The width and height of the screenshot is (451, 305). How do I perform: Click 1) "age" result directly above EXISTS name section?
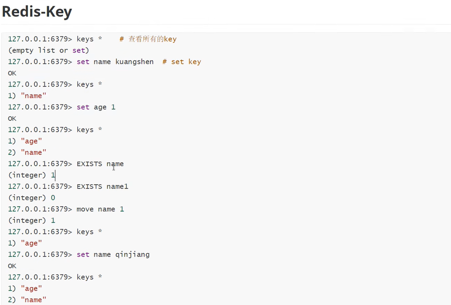[25, 141]
